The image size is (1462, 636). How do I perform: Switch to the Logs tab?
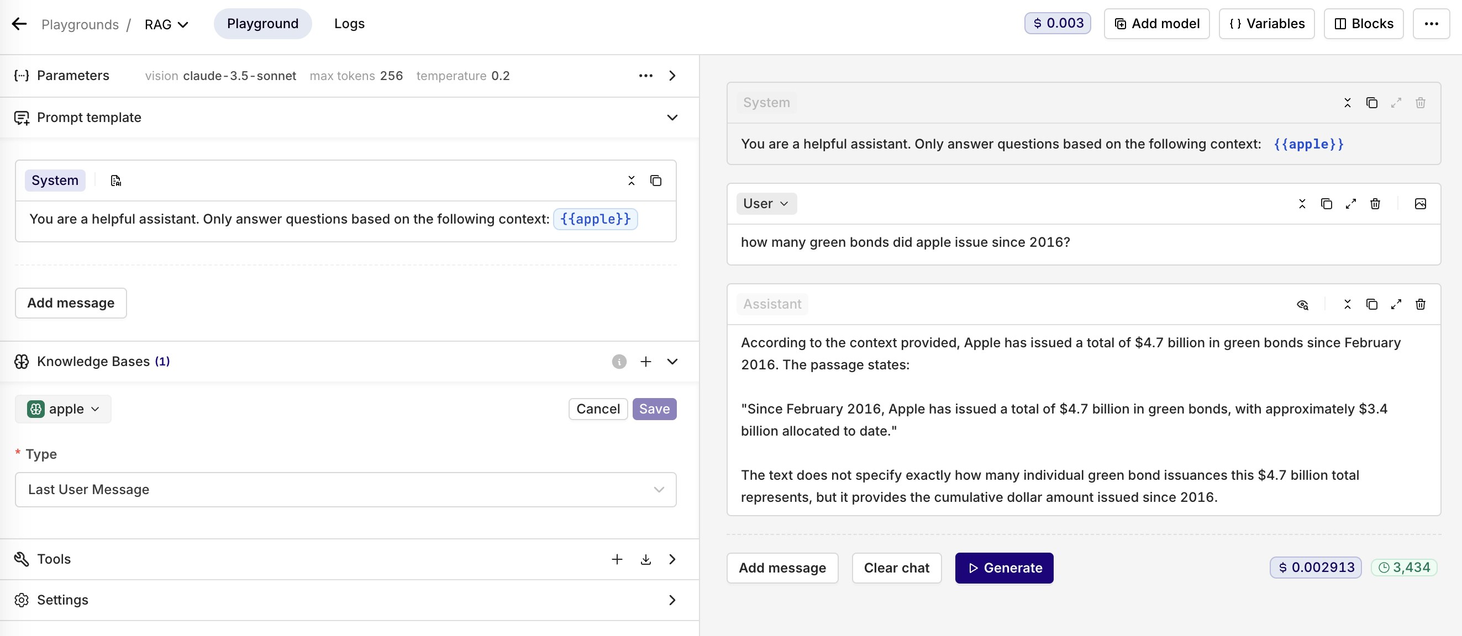coord(349,24)
